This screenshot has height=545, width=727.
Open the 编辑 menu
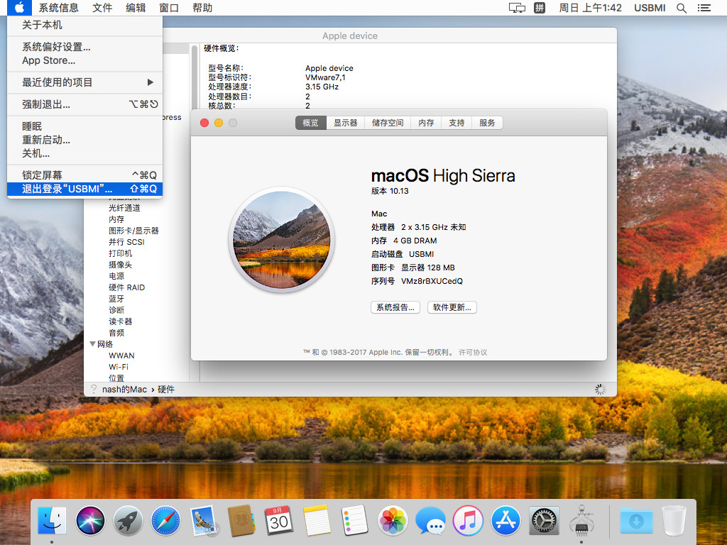(136, 8)
